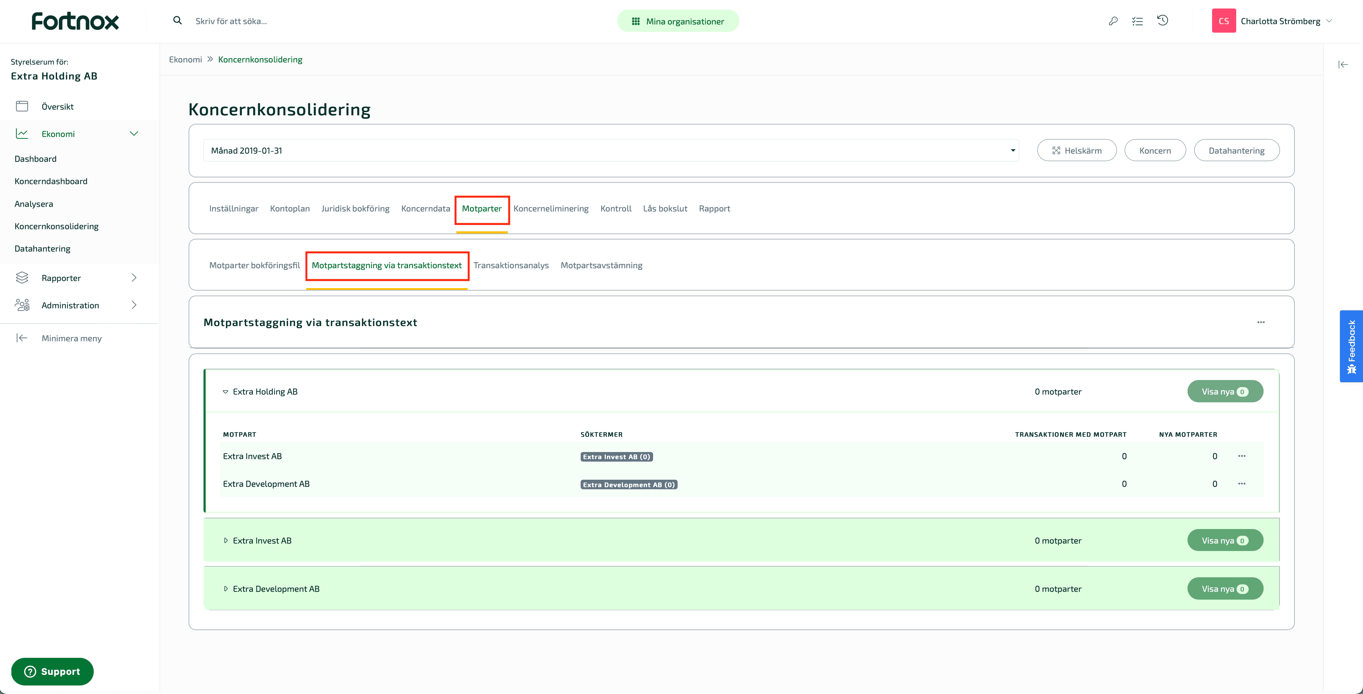Click the Mina organisationer grid icon
The image size is (1363, 694).
pos(635,21)
